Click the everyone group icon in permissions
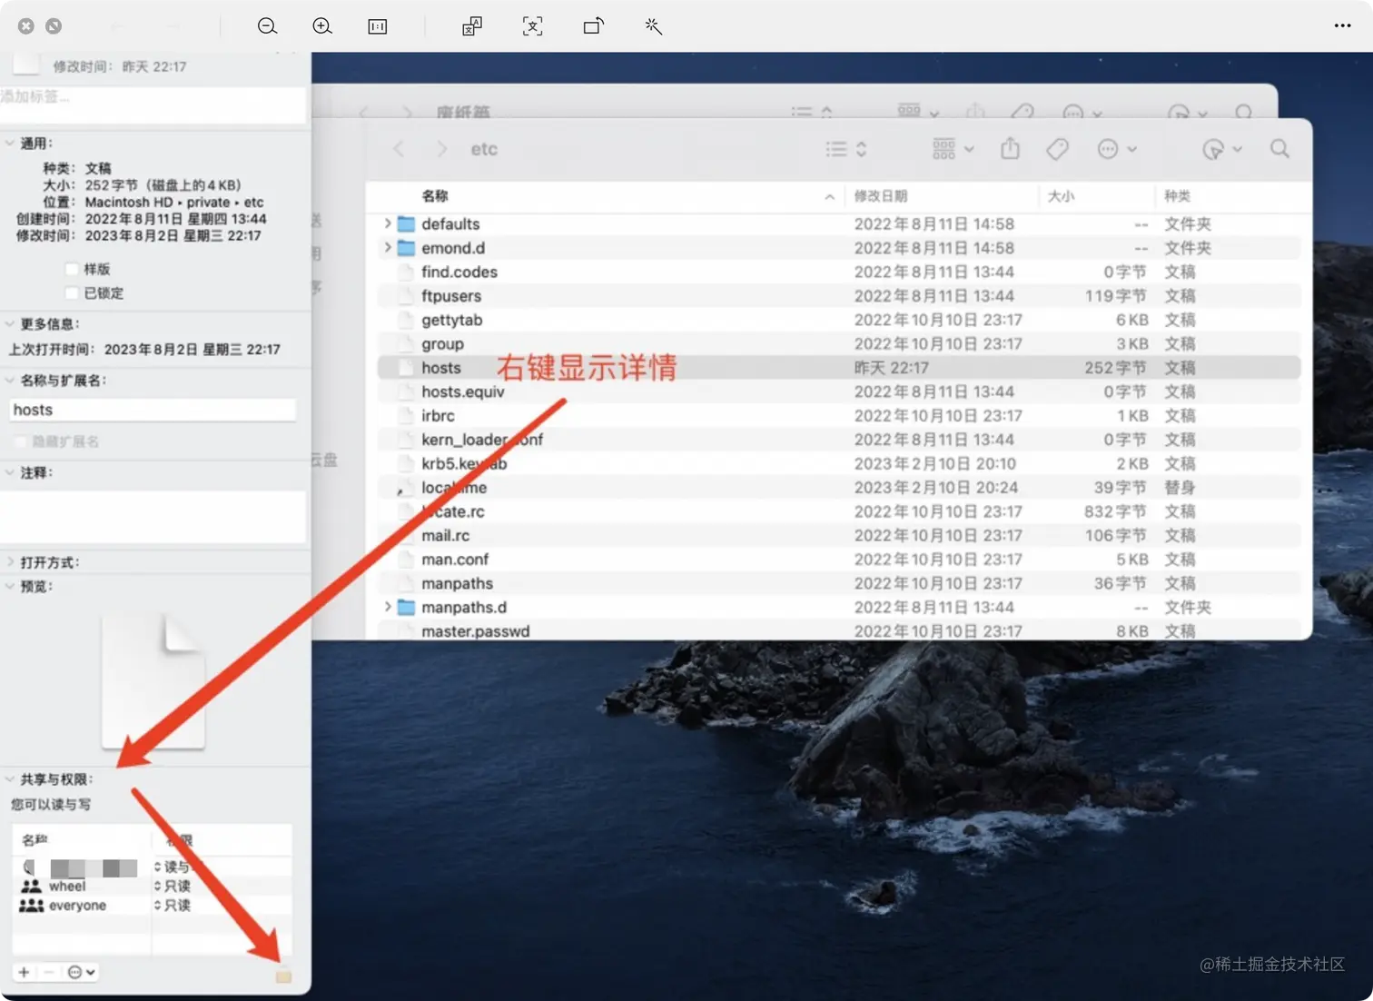This screenshot has width=1373, height=1001. point(32,906)
